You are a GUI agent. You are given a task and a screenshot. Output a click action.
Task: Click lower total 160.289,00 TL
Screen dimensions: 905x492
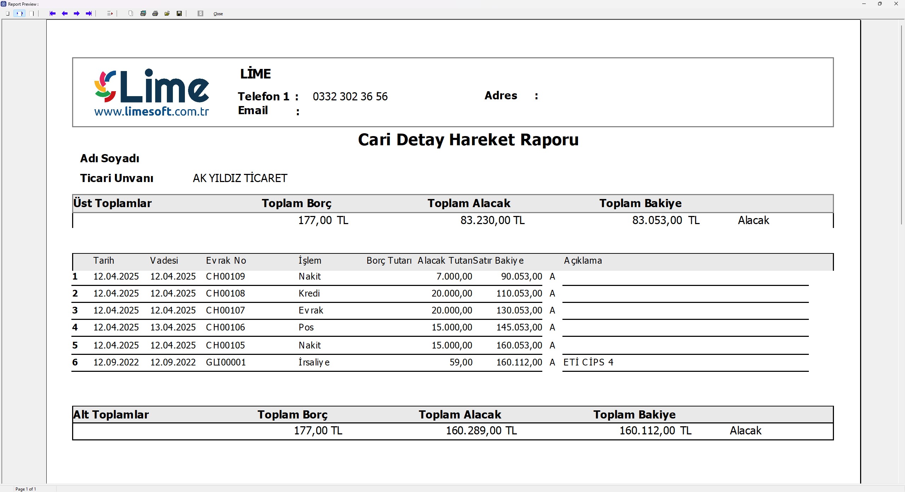(x=481, y=430)
